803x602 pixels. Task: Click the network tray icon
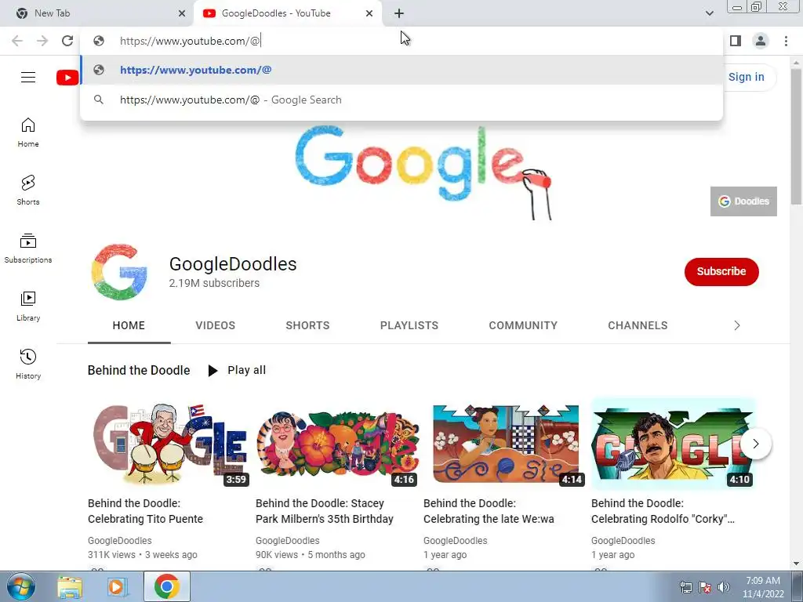click(685, 587)
